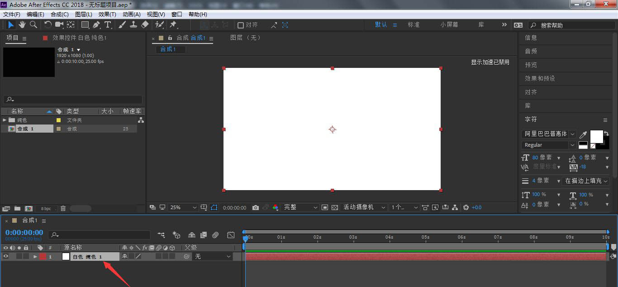Select the Zoom magnifier tool

tap(33, 25)
